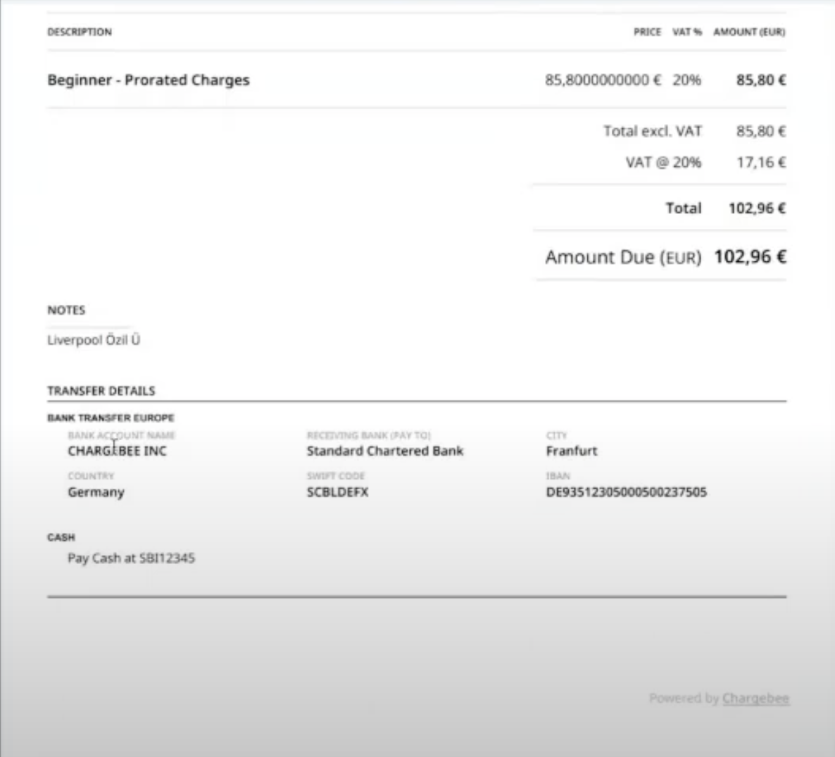
Task: Click the price 85,8000000000 € value
Action: pos(603,80)
